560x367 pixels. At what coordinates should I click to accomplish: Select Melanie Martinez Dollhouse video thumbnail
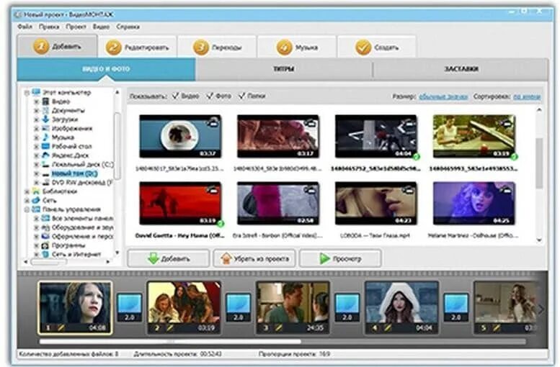(474, 204)
